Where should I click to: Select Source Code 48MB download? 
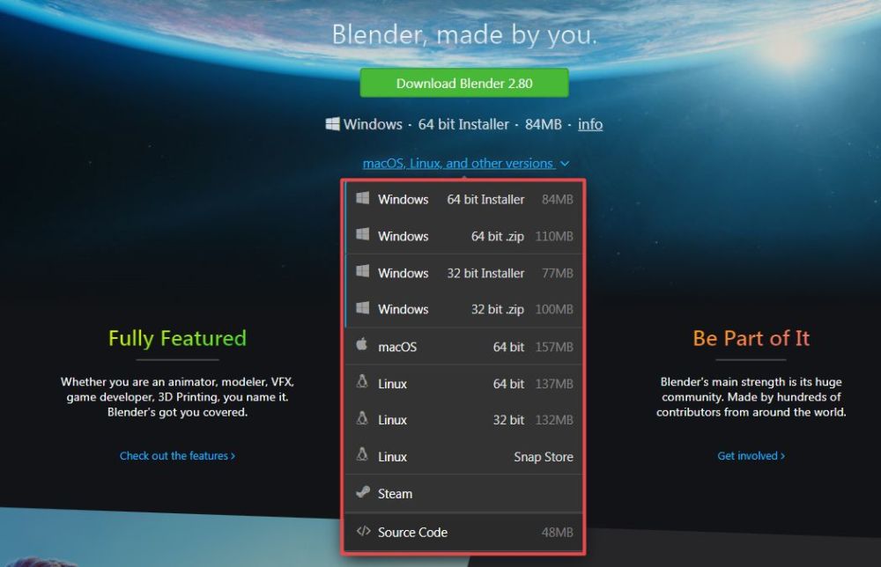(x=463, y=532)
